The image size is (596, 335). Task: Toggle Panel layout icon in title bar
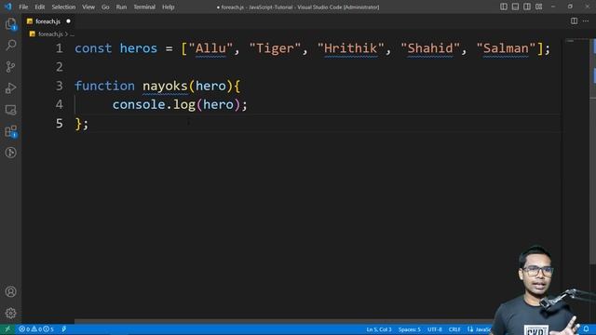click(515, 7)
